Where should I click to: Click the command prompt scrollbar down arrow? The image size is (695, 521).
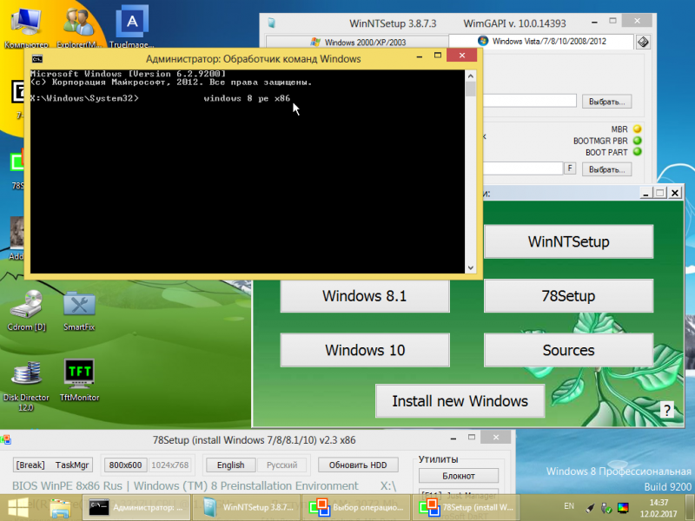coord(471,267)
